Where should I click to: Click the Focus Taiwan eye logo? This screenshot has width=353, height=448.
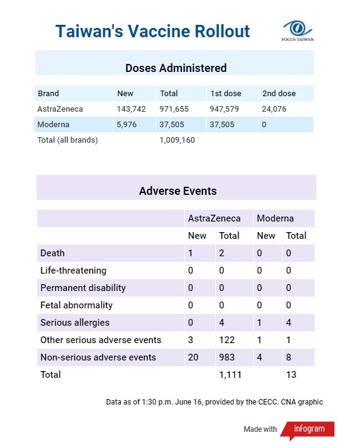pyautogui.click(x=297, y=30)
